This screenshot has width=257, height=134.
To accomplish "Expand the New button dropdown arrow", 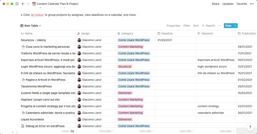I will pyautogui.click(x=235, y=26).
